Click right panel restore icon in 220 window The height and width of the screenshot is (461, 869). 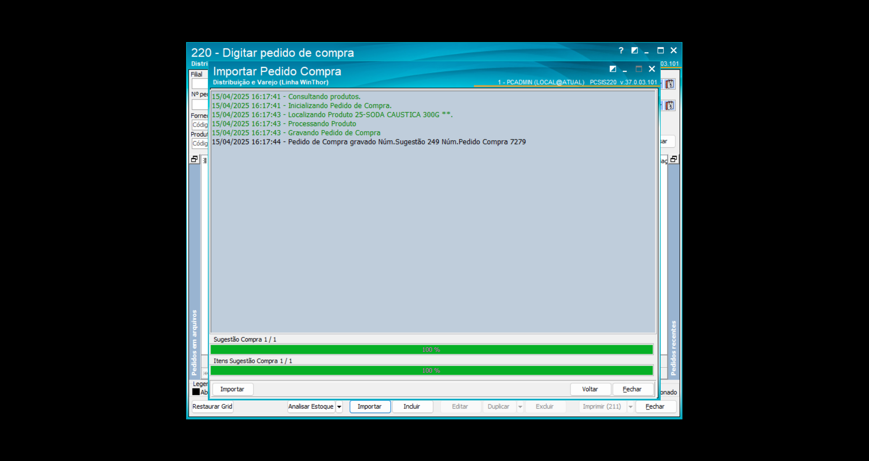point(674,159)
